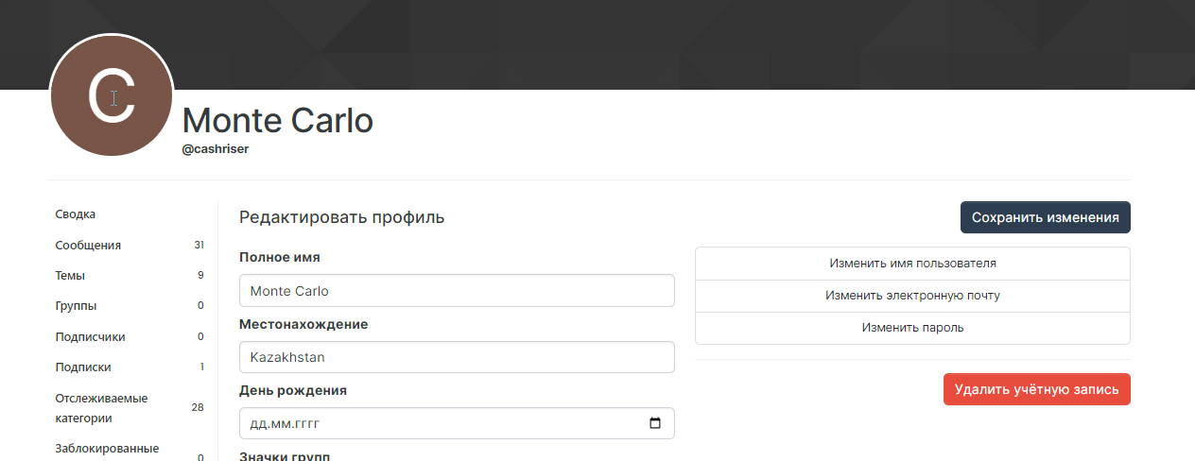Screen dimensions: 1195x461
Task: Click the brown avatar circle with letter C
Action: pyautogui.click(x=112, y=94)
